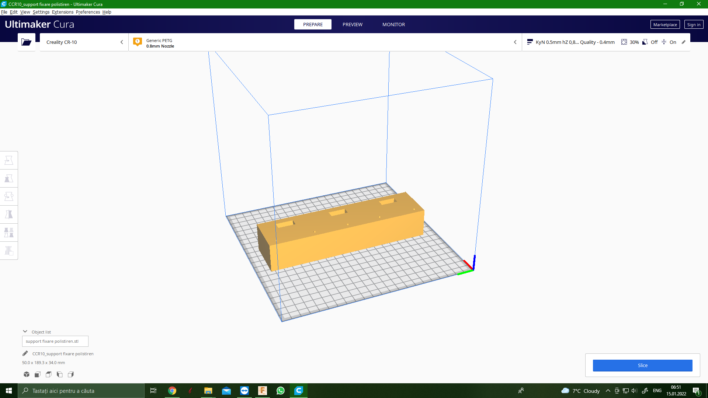708x398 pixels.
Task: Open file with folder icon
Action: [26, 42]
